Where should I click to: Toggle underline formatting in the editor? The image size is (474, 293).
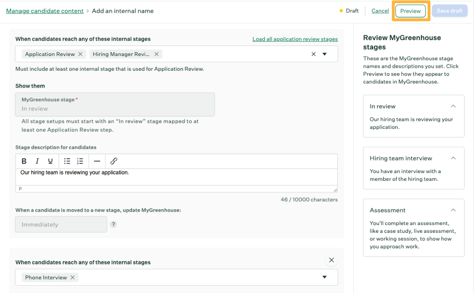pos(50,161)
